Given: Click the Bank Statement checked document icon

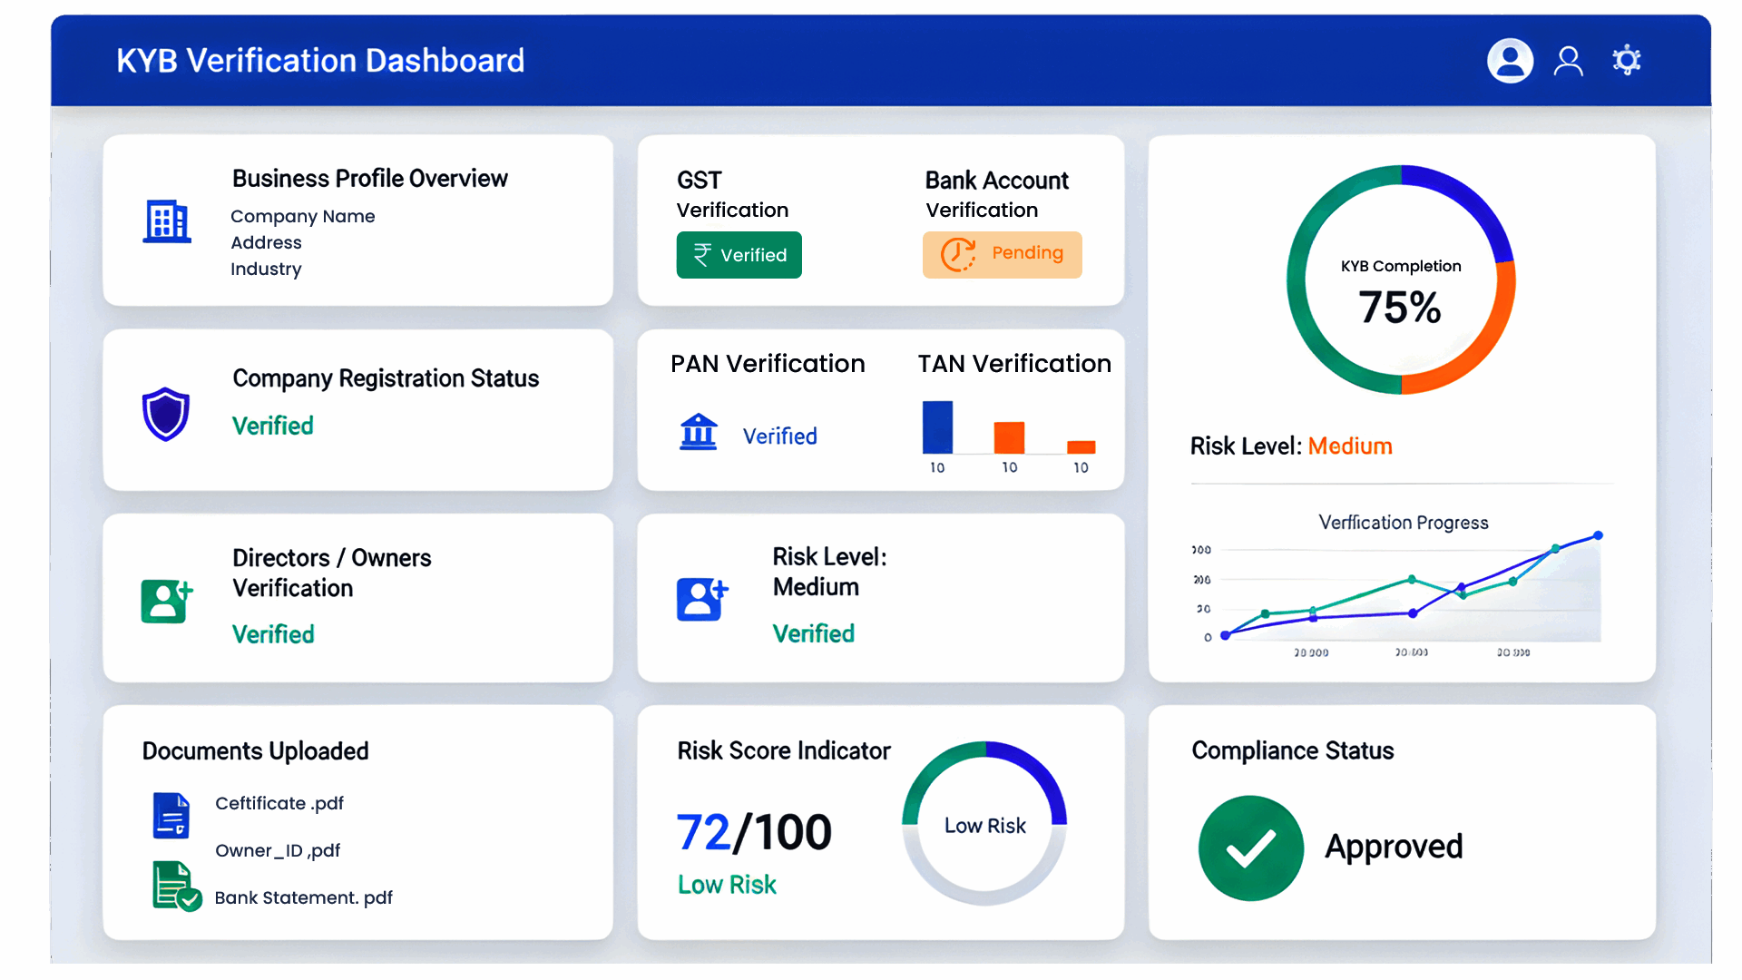Looking at the screenshot, I should coord(175,887).
